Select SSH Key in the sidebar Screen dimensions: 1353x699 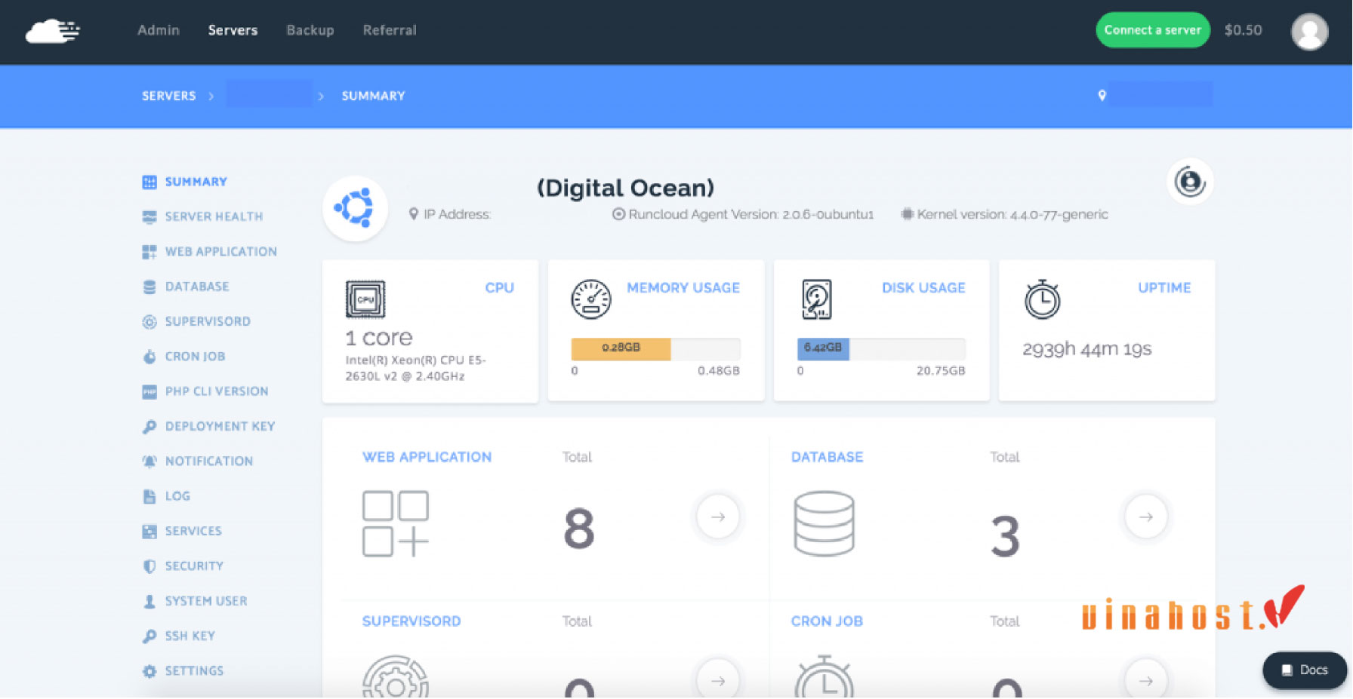(x=190, y=636)
